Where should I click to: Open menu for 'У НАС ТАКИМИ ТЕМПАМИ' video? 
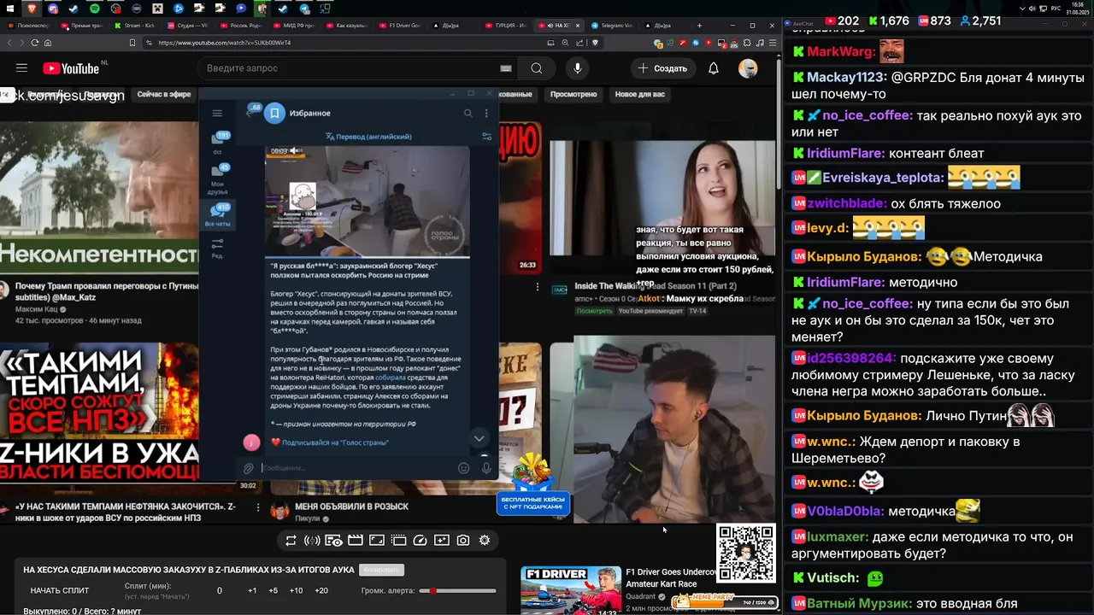pyautogui.click(x=258, y=507)
